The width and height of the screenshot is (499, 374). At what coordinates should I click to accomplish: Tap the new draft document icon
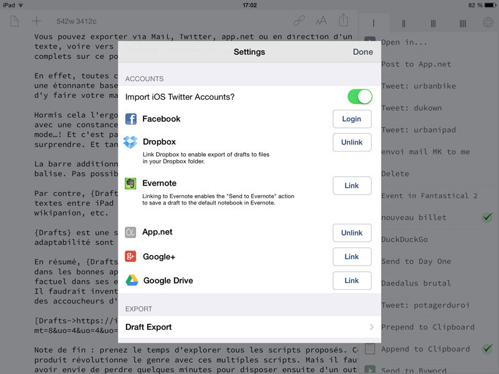[x=14, y=21]
